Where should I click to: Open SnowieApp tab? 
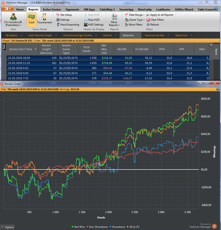point(126,10)
